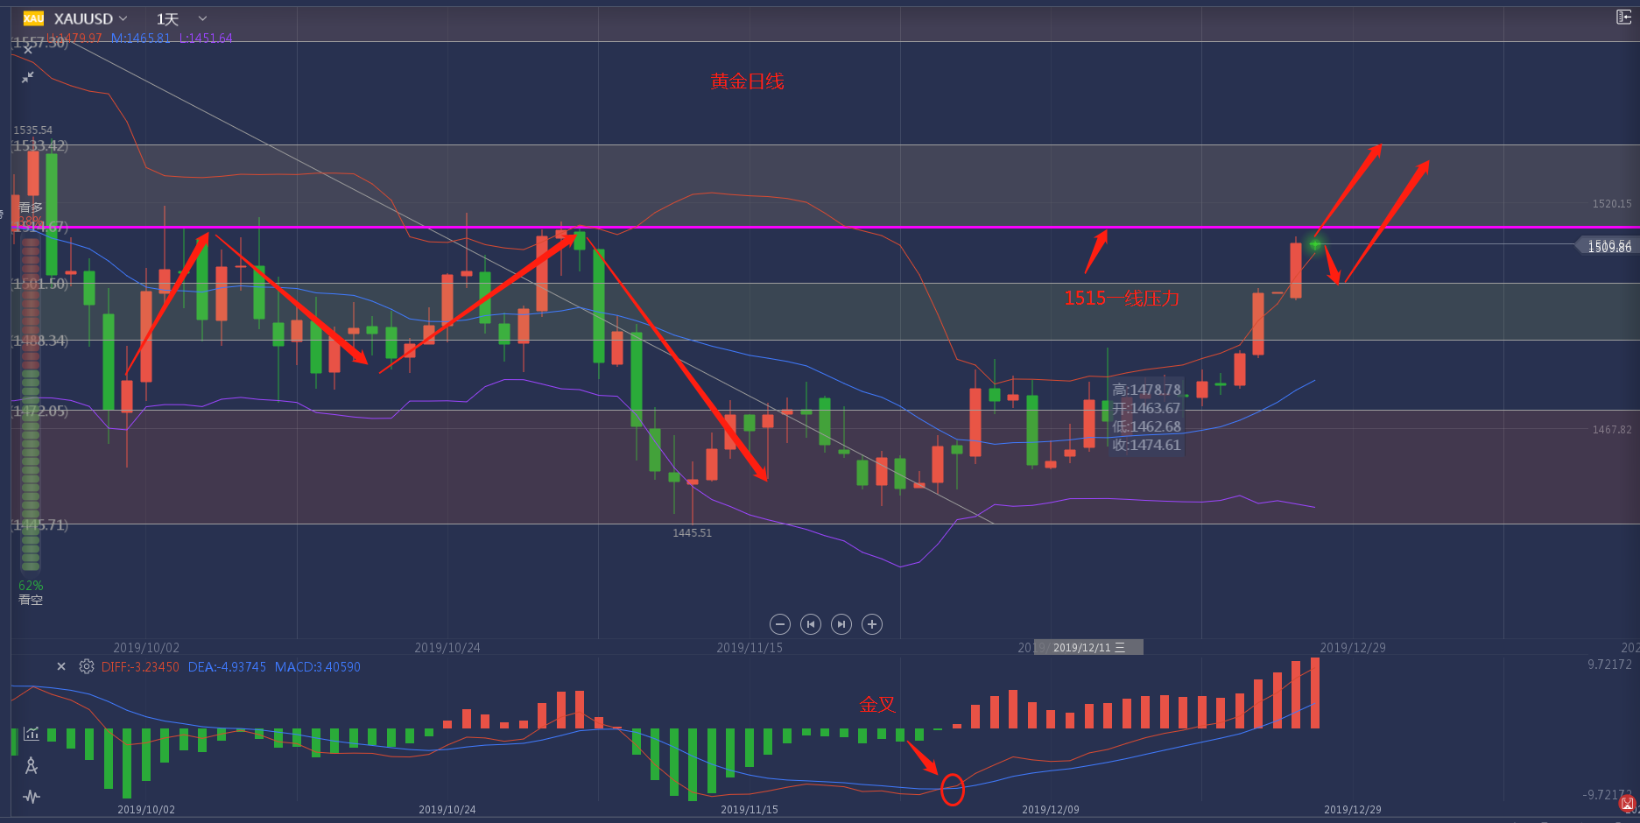The height and width of the screenshot is (823, 1640).
Task: Click the 1445.51 low price label
Action: coord(692,532)
